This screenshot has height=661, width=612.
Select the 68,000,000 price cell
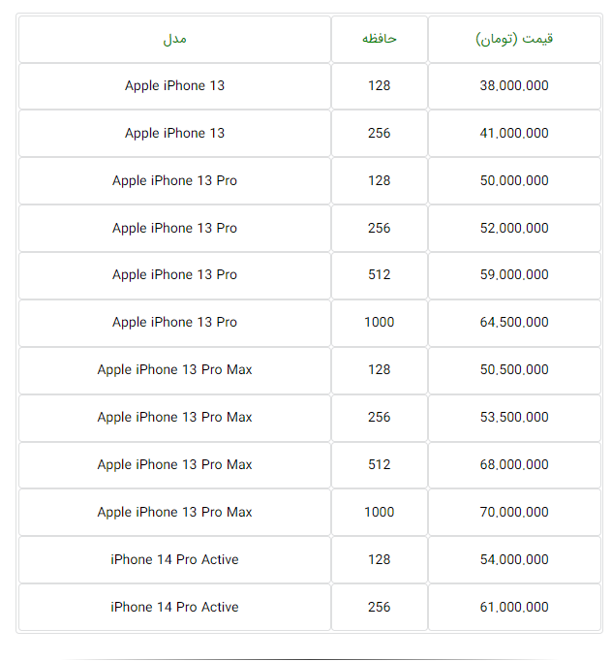(x=514, y=464)
